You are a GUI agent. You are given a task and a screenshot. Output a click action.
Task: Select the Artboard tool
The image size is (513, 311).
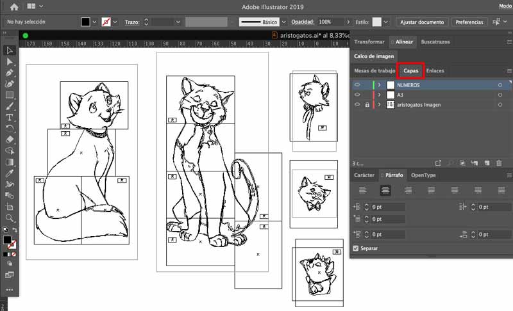[x=10, y=207]
